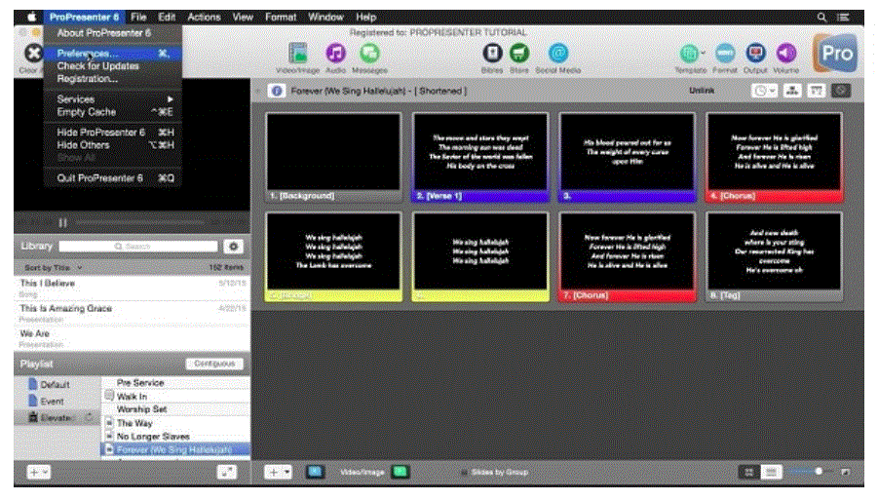Click the arrangement icon beside Unlink
The height and width of the screenshot is (501, 878).
click(x=792, y=91)
